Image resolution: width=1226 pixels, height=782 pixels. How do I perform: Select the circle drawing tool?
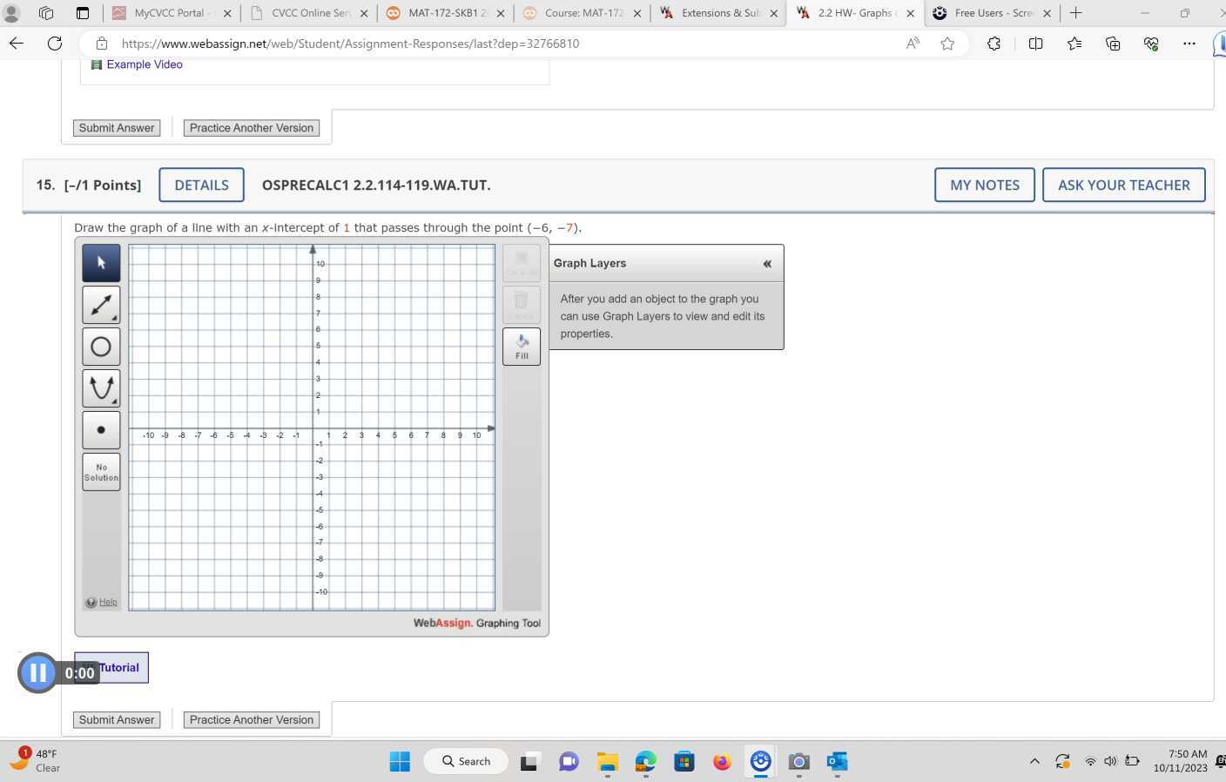coord(101,346)
